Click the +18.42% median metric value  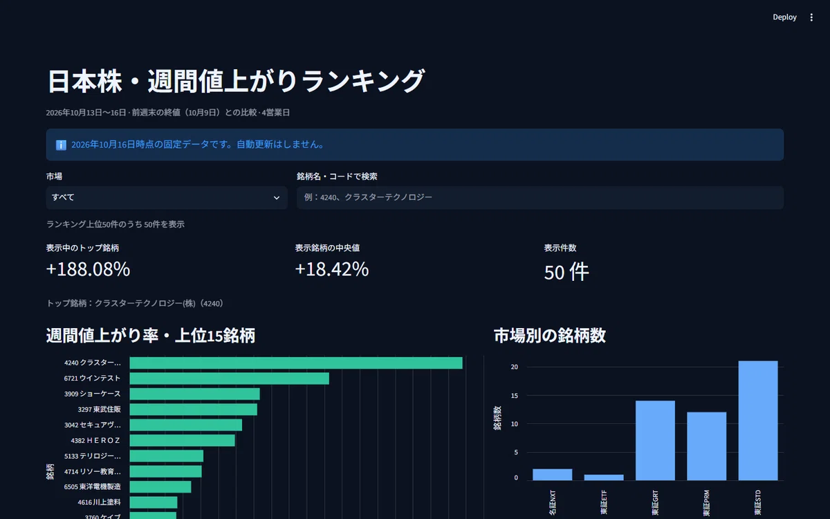click(332, 269)
